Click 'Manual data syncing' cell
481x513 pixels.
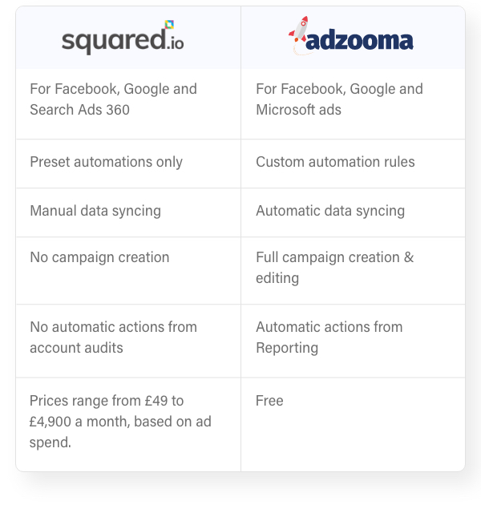point(128,212)
